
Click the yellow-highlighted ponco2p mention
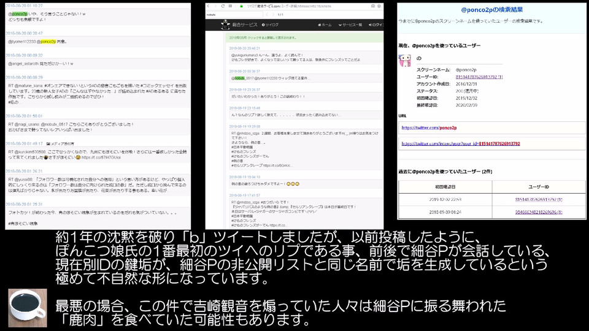click(x=48, y=42)
